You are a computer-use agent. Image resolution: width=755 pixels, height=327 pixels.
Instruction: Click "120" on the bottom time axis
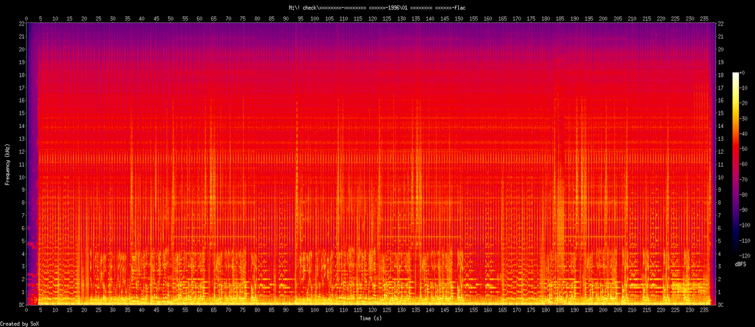[x=372, y=311]
